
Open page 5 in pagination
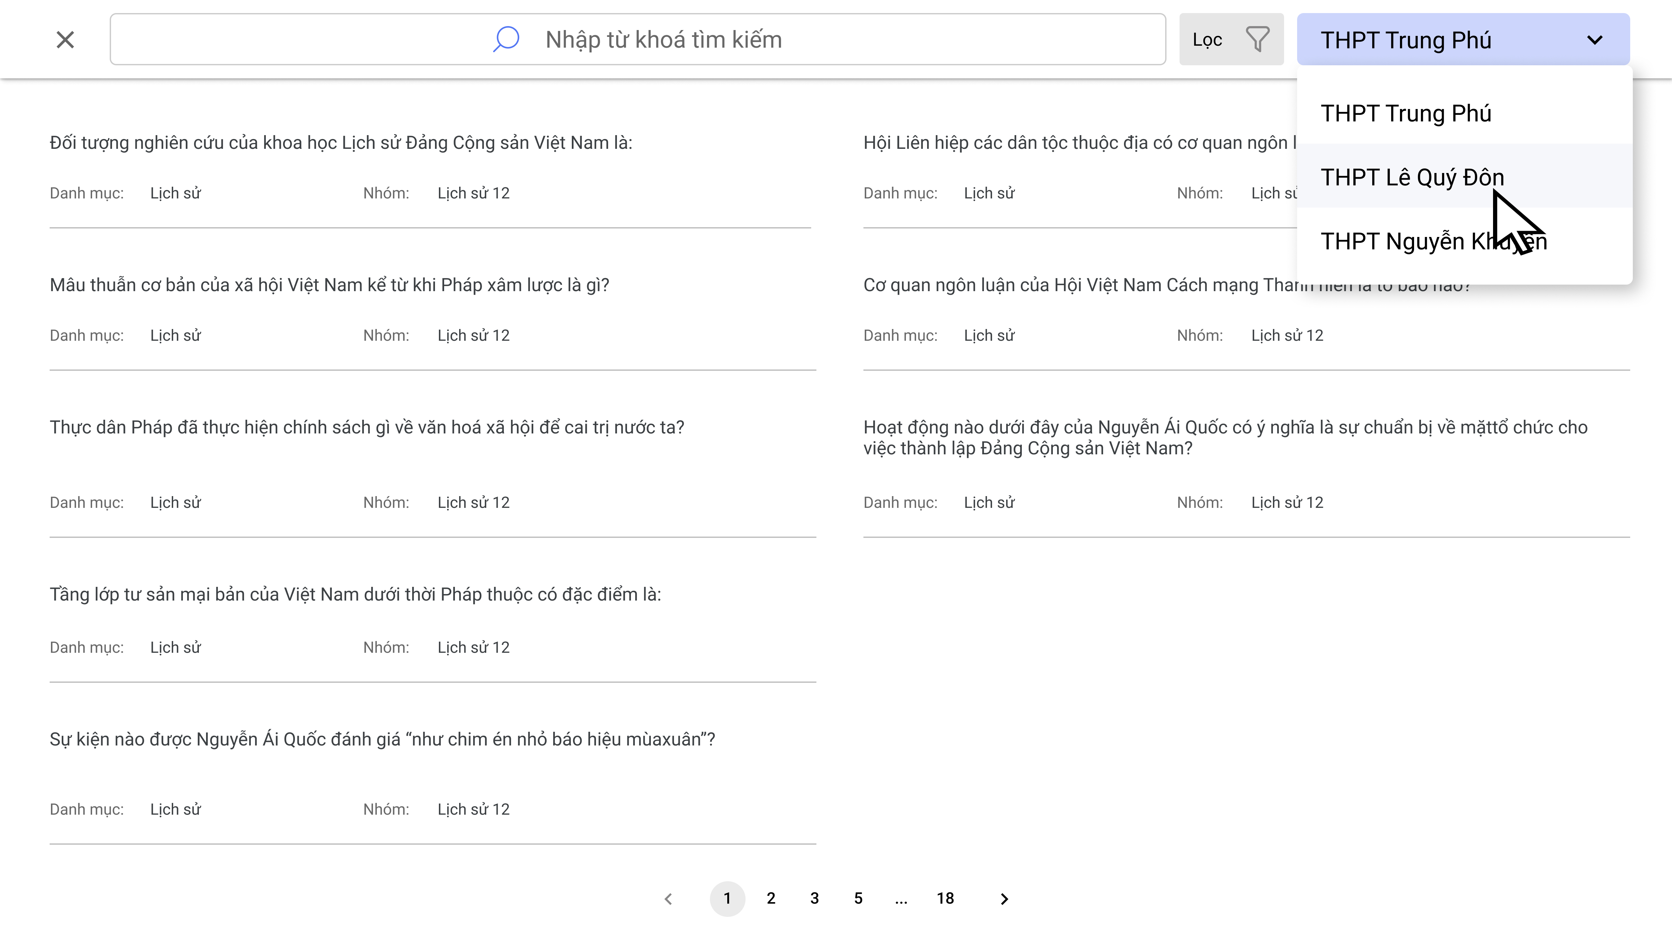click(x=858, y=899)
